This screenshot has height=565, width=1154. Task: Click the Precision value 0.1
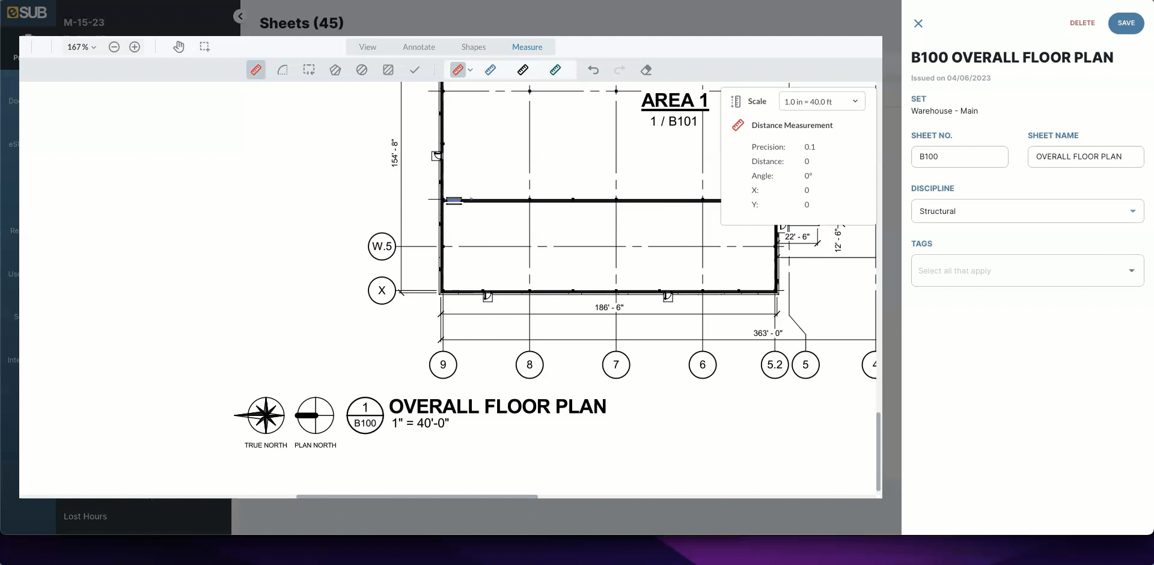click(810, 147)
